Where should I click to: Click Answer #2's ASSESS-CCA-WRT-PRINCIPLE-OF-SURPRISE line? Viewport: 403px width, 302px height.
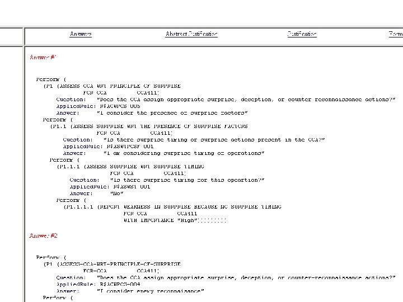pos(112,264)
